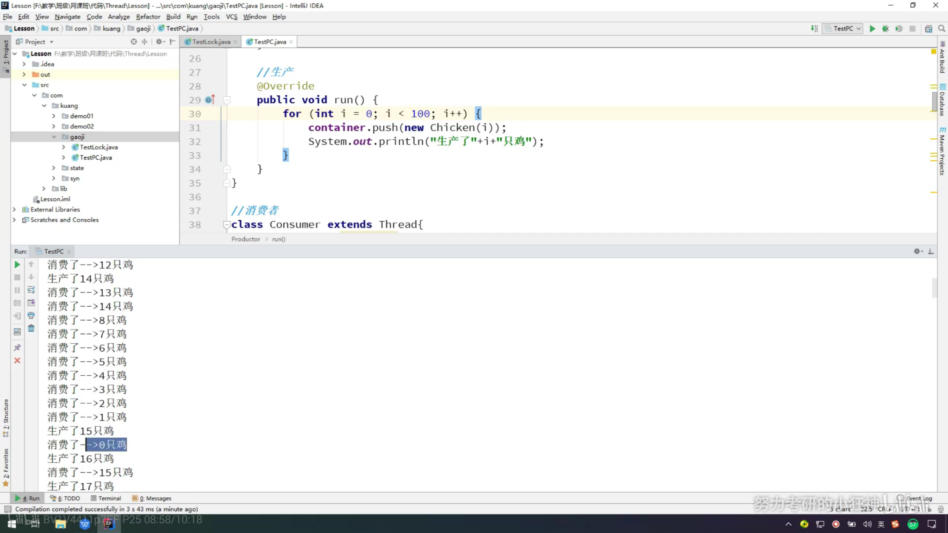Open the Database side panel
948x533 pixels.
click(x=942, y=100)
